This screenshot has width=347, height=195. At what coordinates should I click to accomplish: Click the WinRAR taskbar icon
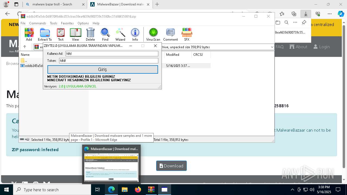[151, 190]
